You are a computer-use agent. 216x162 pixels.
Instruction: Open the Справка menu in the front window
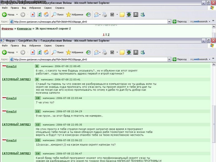point(59,45)
